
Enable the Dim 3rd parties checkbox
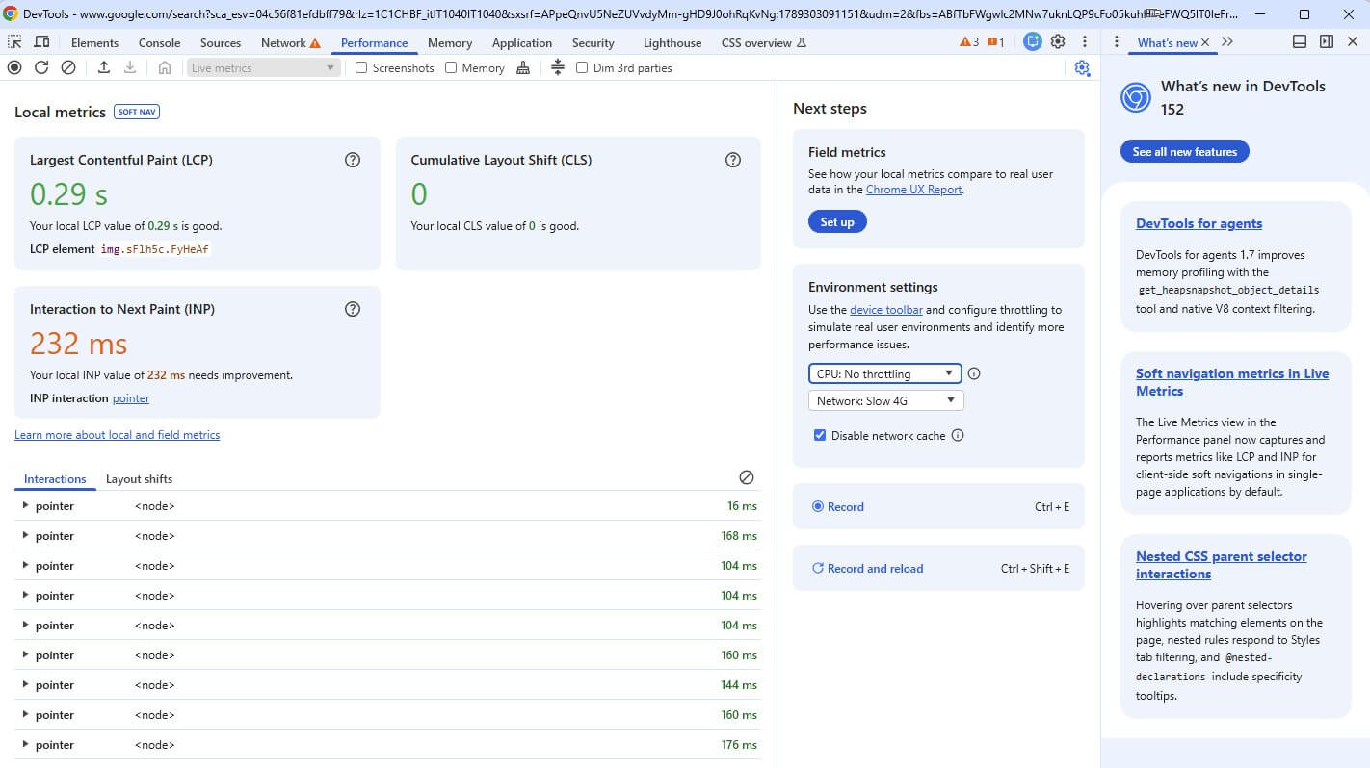(x=582, y=67)
